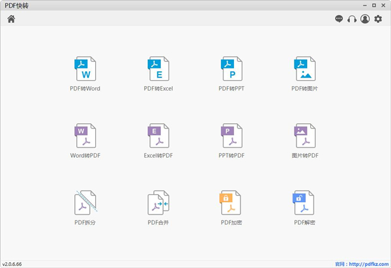Open the PDF合并 merge tool
Screen dimensions: 391x268
pos(158,203)
